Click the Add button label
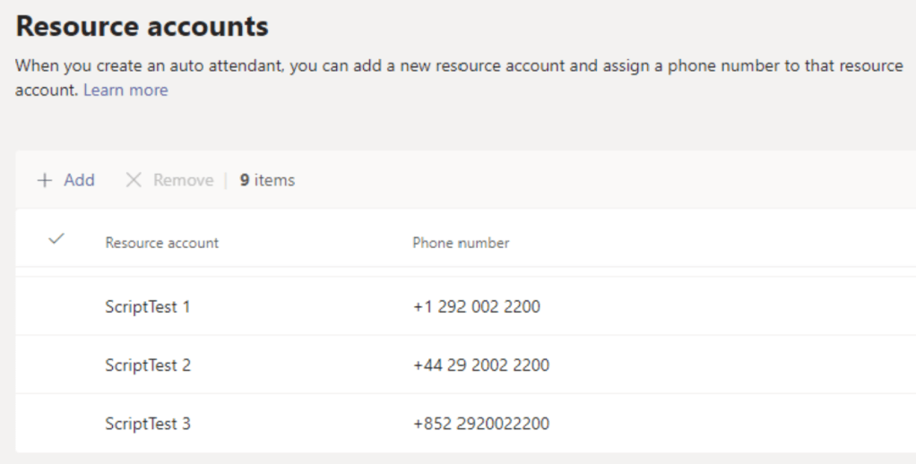This screenshot has width=916, height=464. tap(79, 180)
